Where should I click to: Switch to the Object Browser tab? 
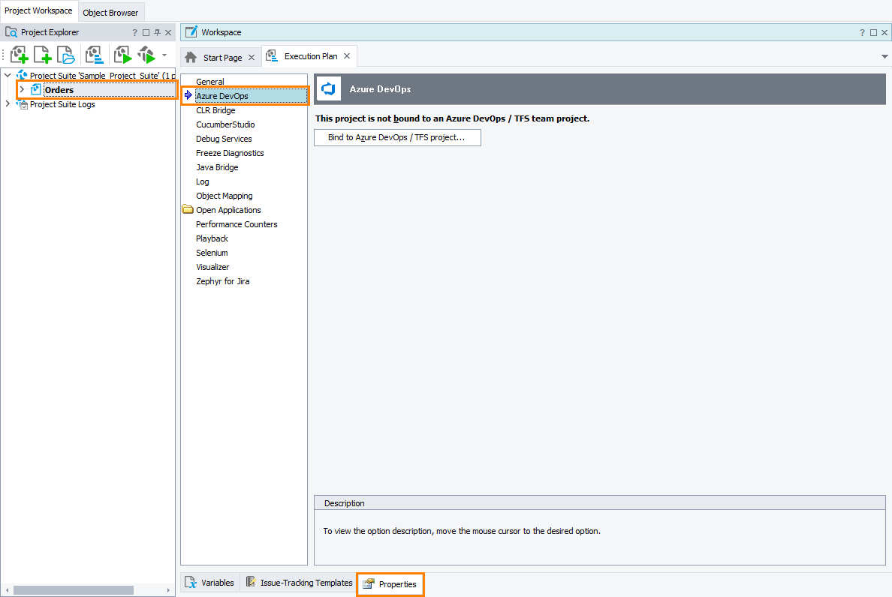click(110, 12)
